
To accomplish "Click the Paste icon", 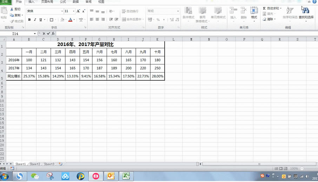I will coord(4,11).
